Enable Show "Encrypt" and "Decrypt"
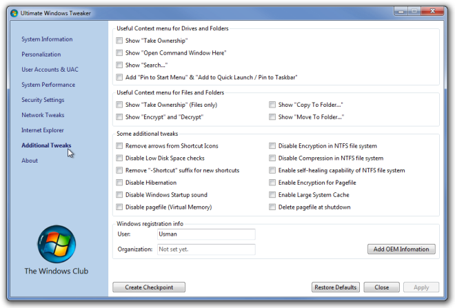This screenshot has height=308, width=455. 119,117
